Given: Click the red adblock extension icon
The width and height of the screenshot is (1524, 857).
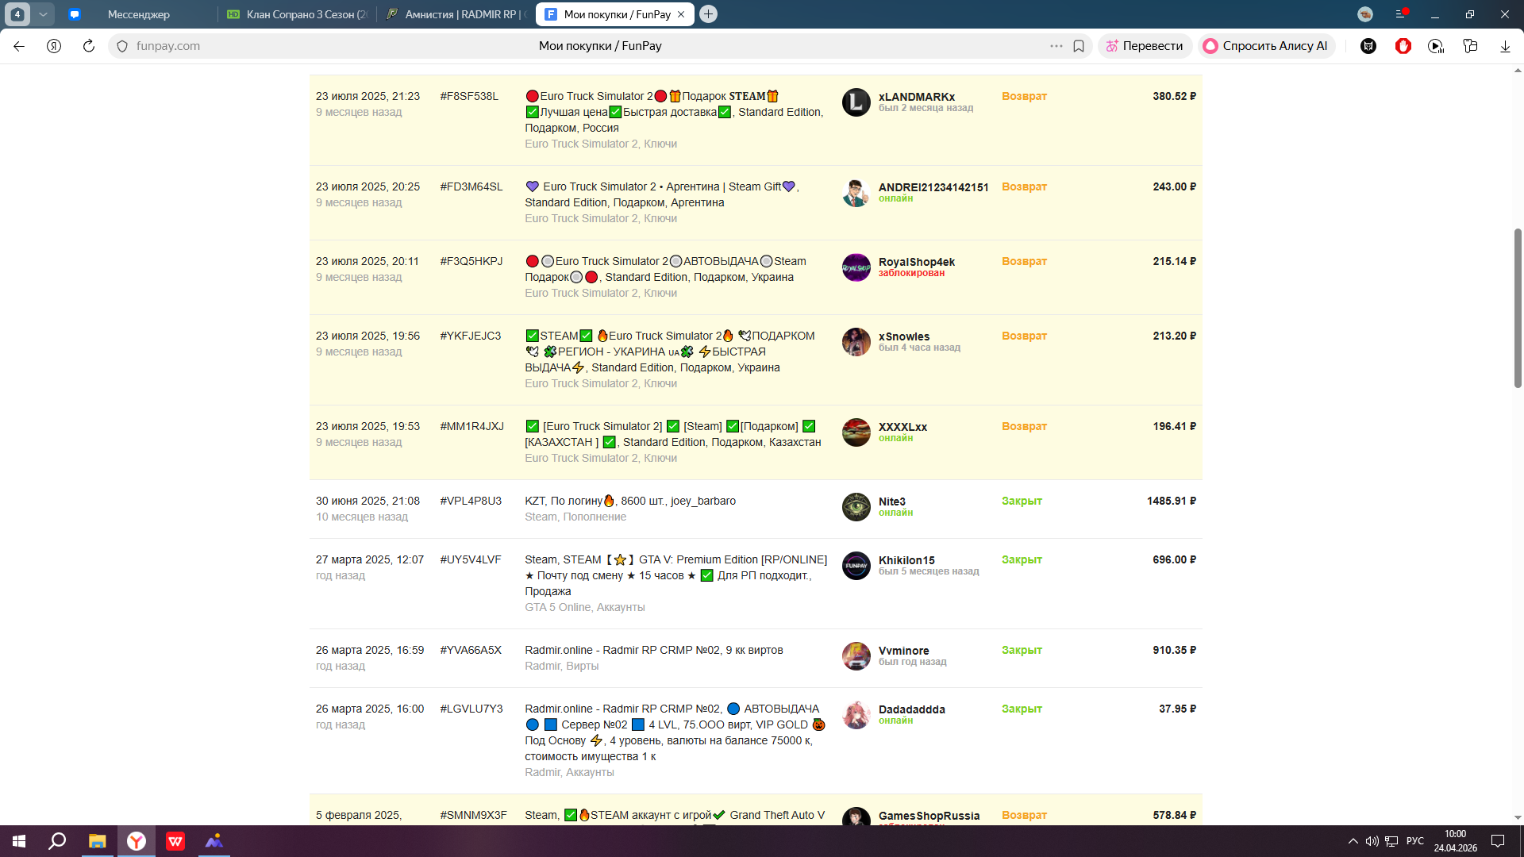Looking at the screenshot, I should pyautogui.click(x=1403, y=46).
